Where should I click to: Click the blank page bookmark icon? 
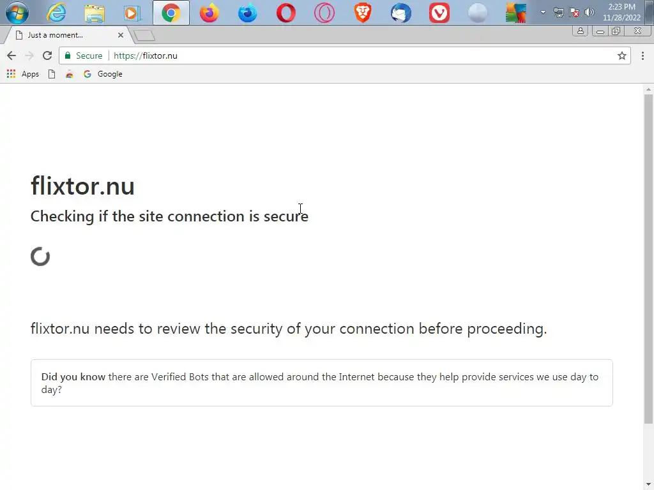click(52, 74)
